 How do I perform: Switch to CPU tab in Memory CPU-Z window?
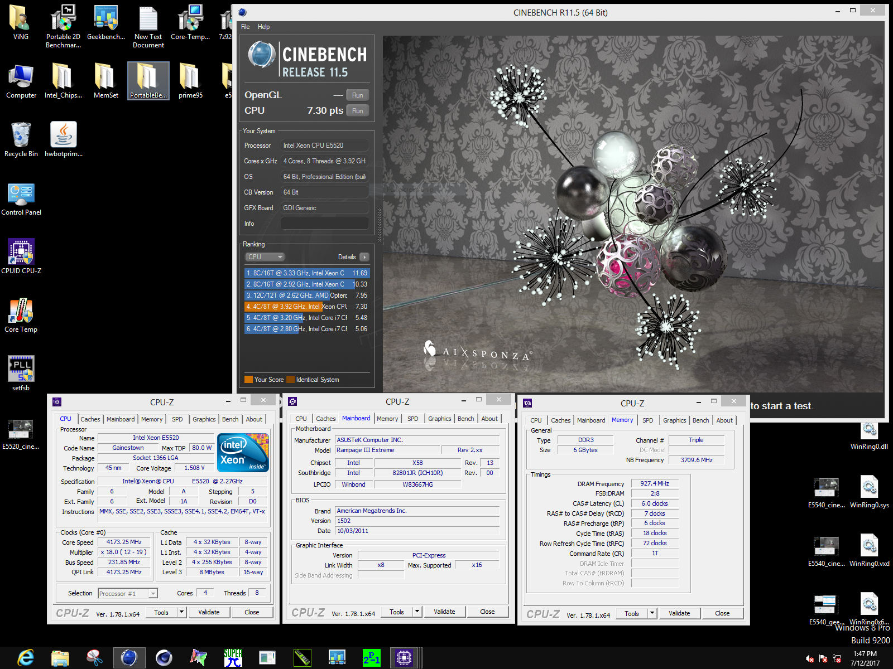click(x=536, y=420)
